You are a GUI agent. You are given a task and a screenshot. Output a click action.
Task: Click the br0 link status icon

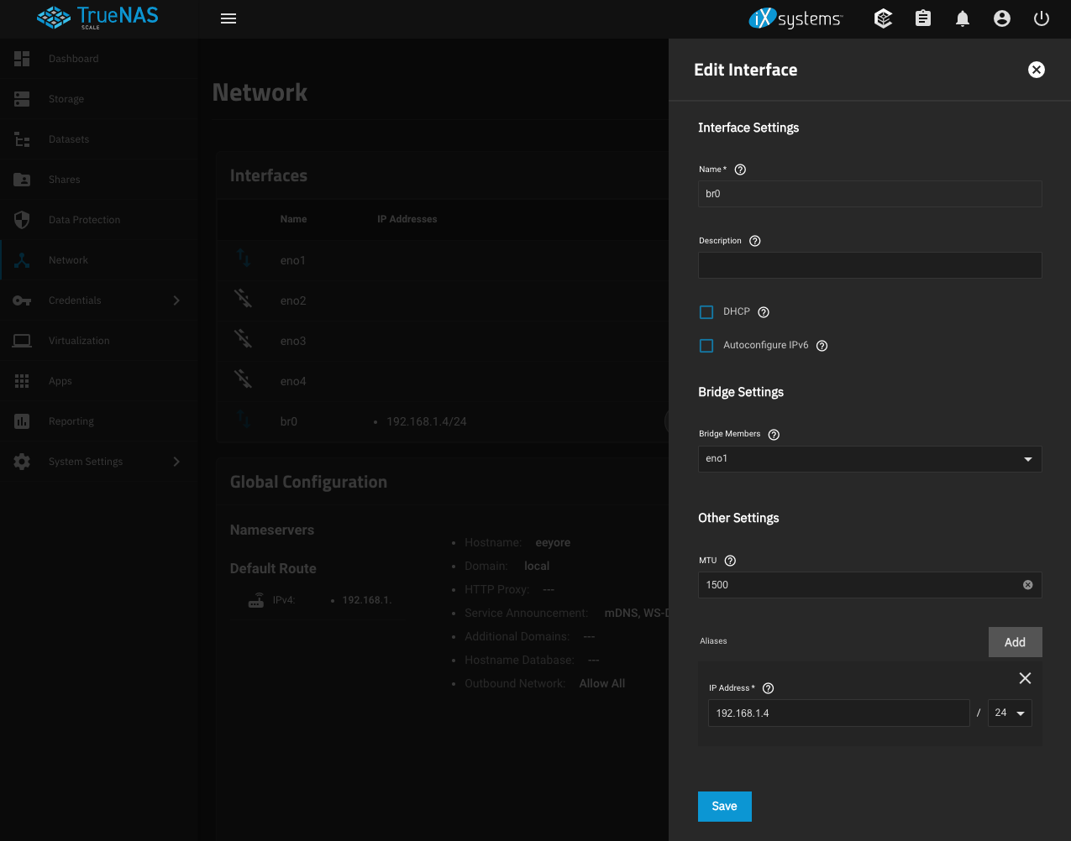click(x=243, y=419)
